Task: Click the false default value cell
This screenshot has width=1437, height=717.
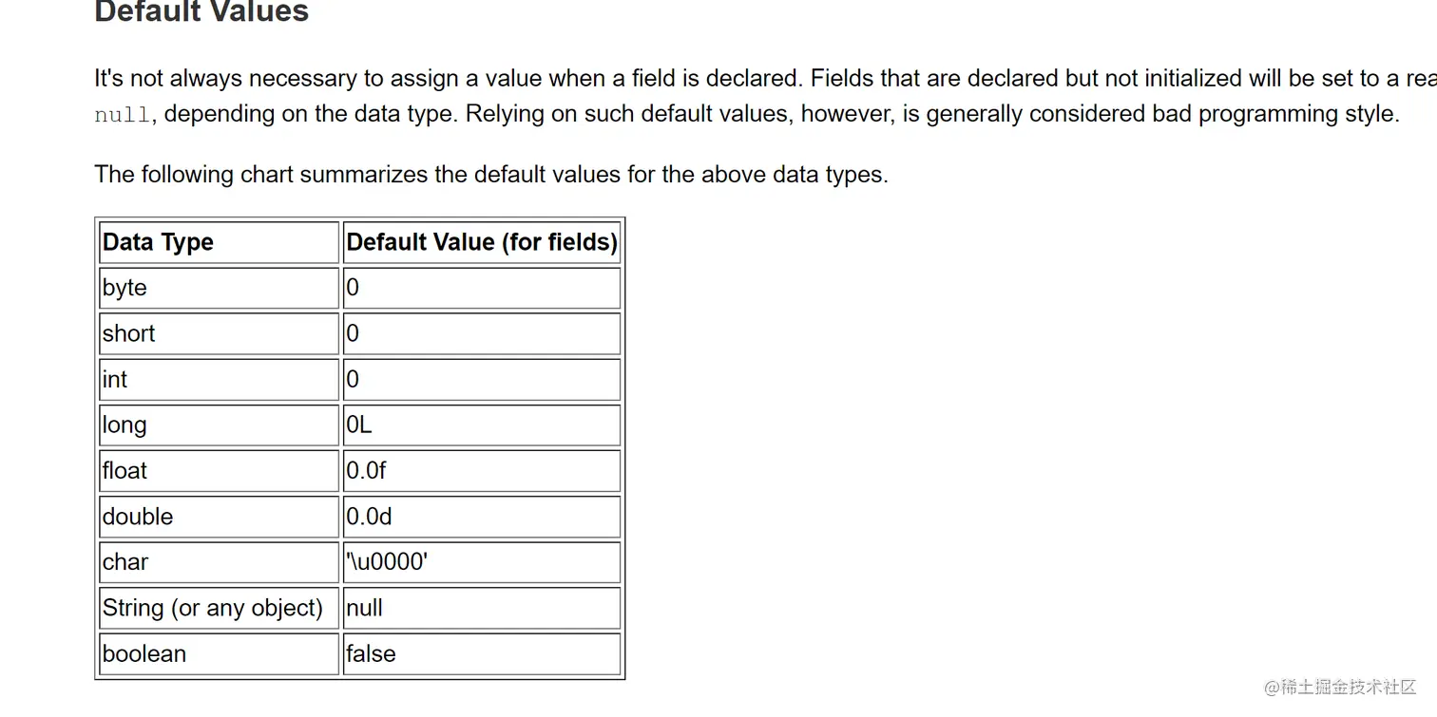Action: [x=482, y=653]
